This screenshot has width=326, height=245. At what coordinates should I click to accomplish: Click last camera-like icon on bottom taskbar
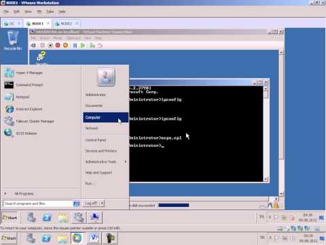[x=110, y=238]
